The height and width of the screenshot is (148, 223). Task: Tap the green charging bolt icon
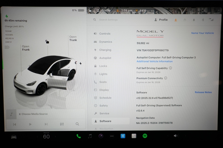tap(7, 16)
